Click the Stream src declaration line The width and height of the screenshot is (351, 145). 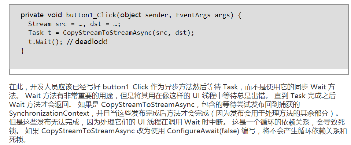(74, 24)
